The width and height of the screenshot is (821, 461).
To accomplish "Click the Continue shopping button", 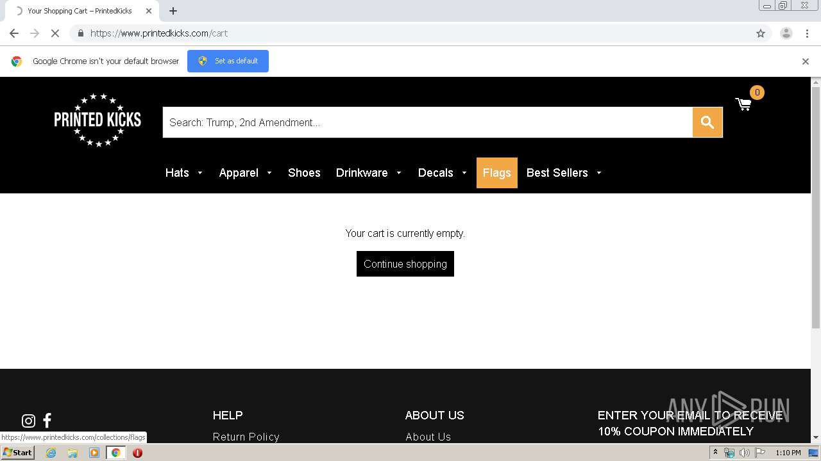I will pos(405,264).
